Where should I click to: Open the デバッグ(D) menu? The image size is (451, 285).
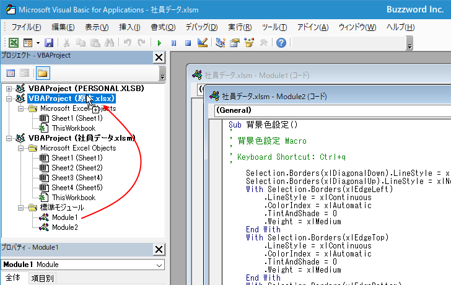201,27
